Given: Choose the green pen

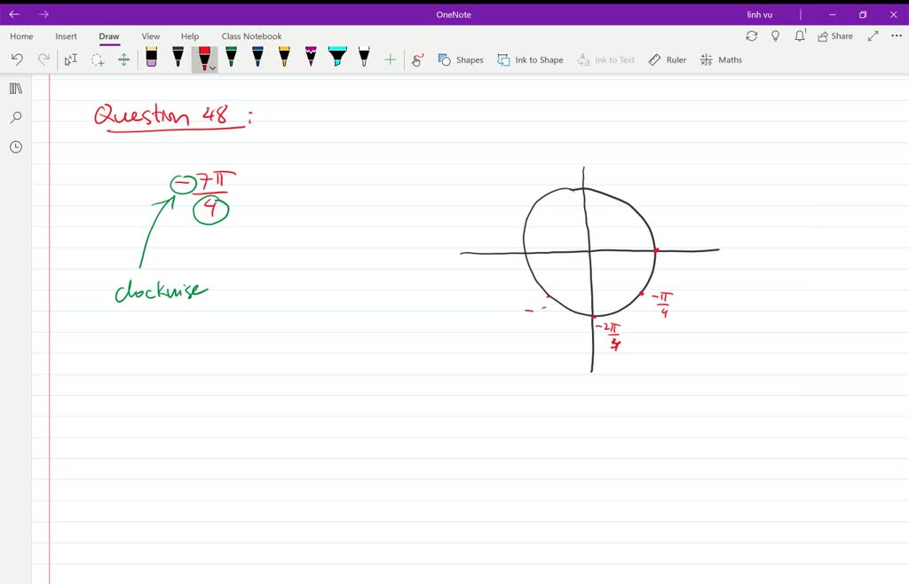Looking at the screenshot, I should click(x=231, y=59).
